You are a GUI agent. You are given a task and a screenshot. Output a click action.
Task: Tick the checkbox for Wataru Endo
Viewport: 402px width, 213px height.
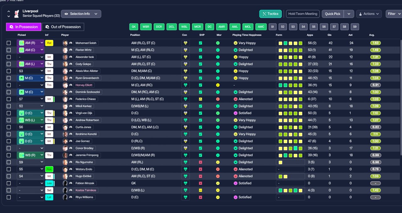click(9, 169)
